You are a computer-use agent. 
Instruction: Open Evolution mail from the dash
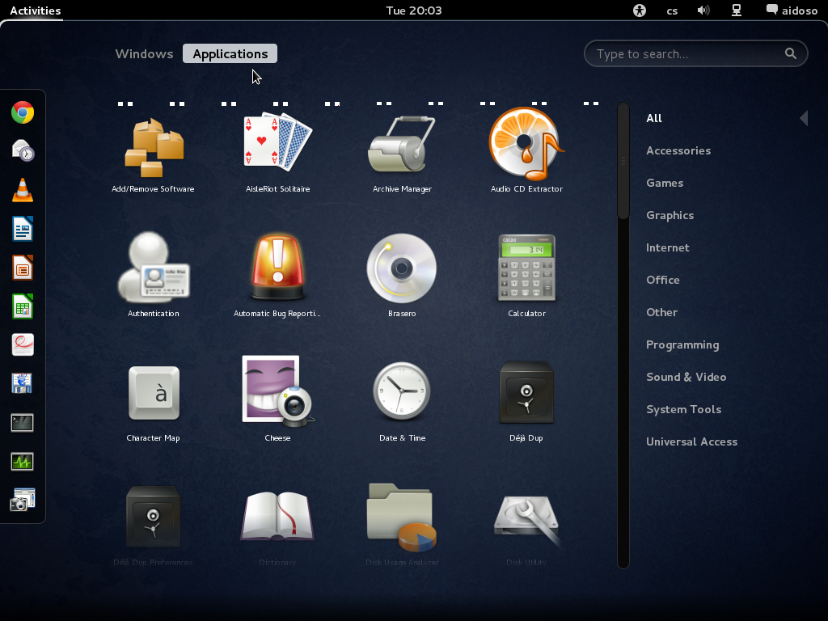pos(23,151)
